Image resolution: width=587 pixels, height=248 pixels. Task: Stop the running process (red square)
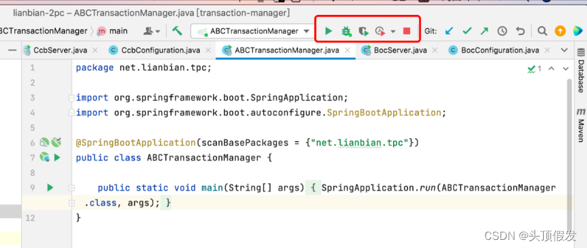(407, 31)
